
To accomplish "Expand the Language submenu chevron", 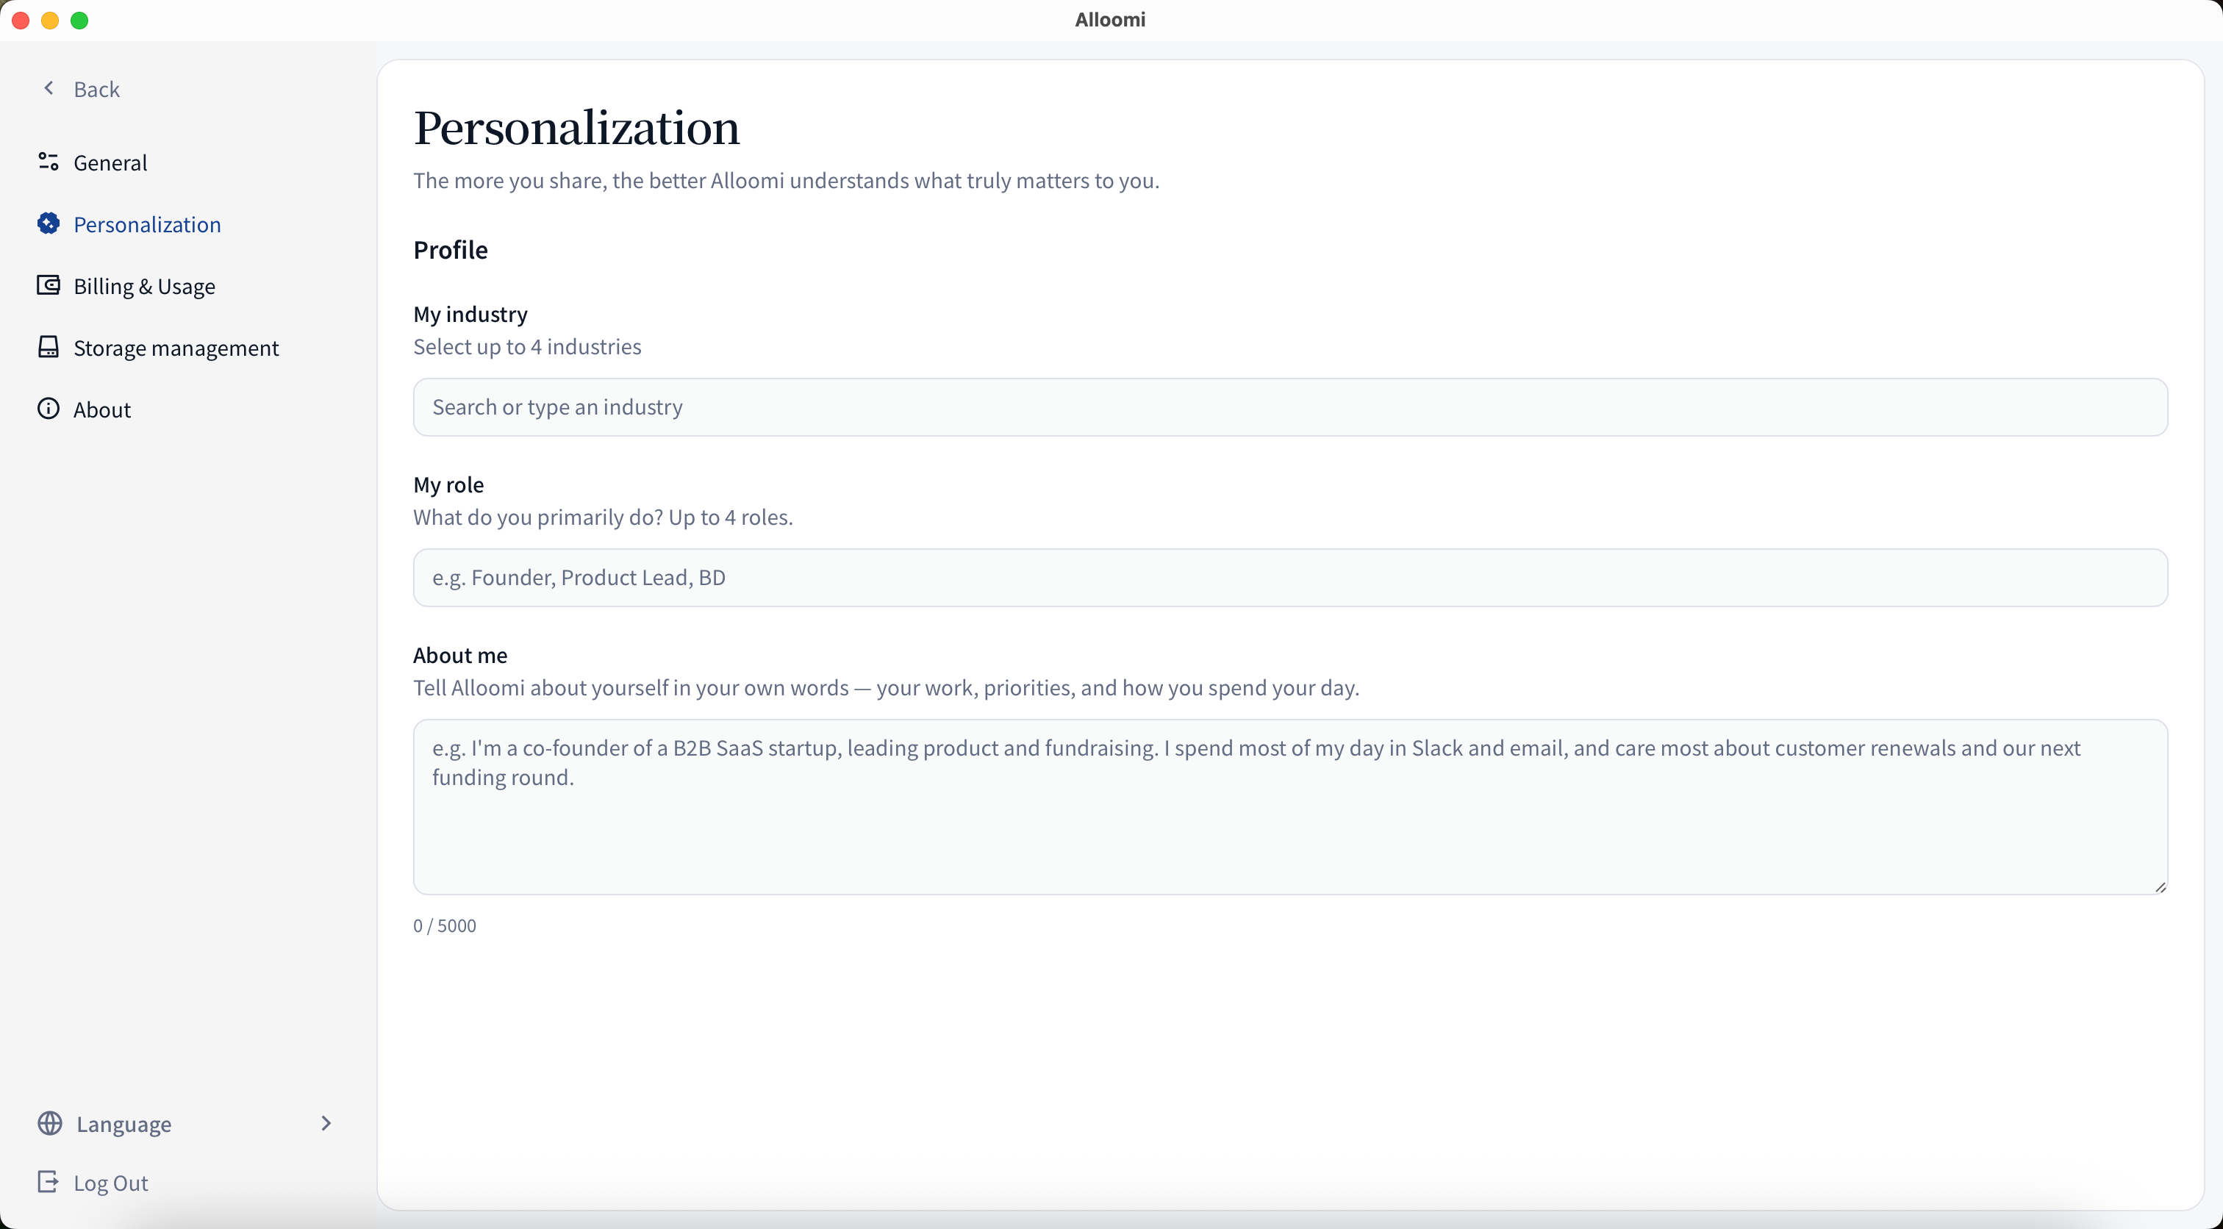I will pos(326,1123).
